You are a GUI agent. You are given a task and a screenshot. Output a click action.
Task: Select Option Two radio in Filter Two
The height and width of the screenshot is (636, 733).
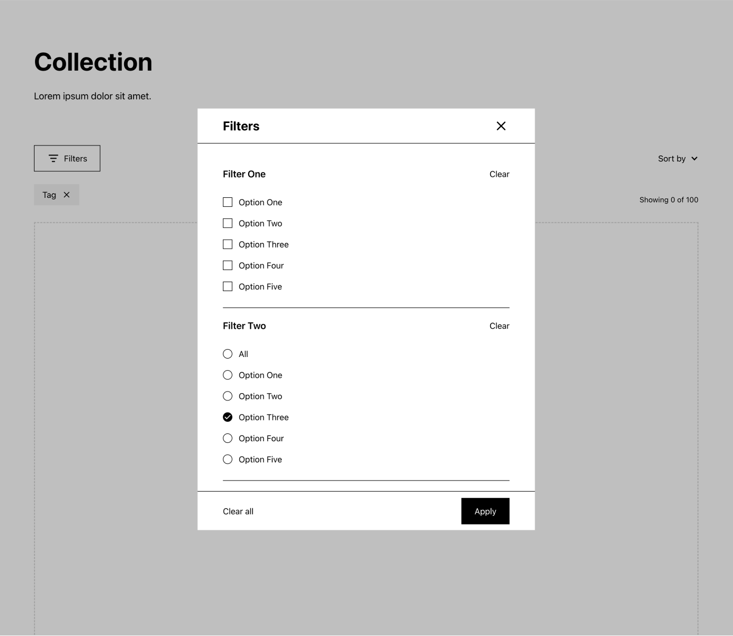point(228,396)
